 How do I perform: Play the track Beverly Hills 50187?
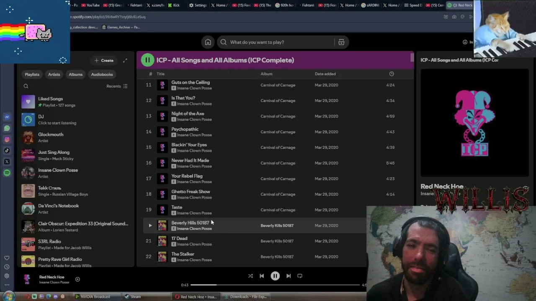click(x=150, y=226)
